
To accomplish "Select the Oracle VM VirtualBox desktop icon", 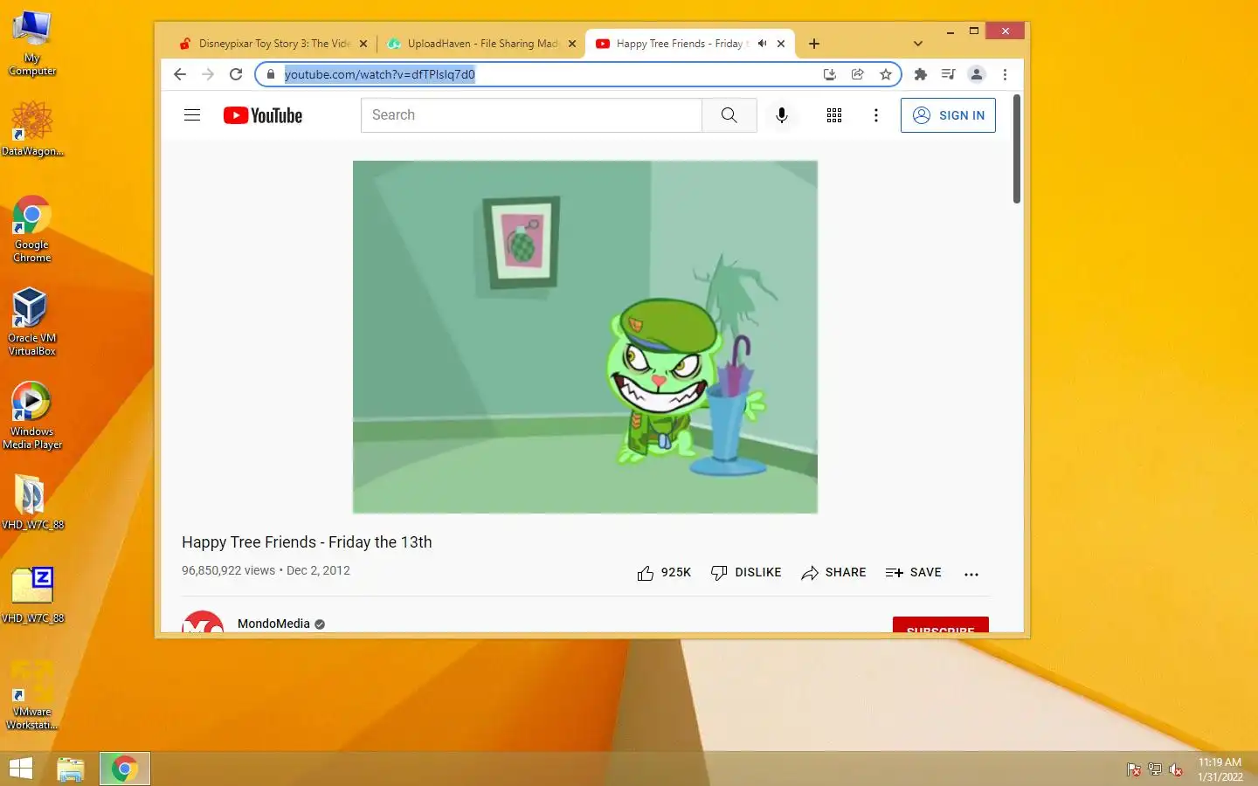I will [x=32, y=322].
